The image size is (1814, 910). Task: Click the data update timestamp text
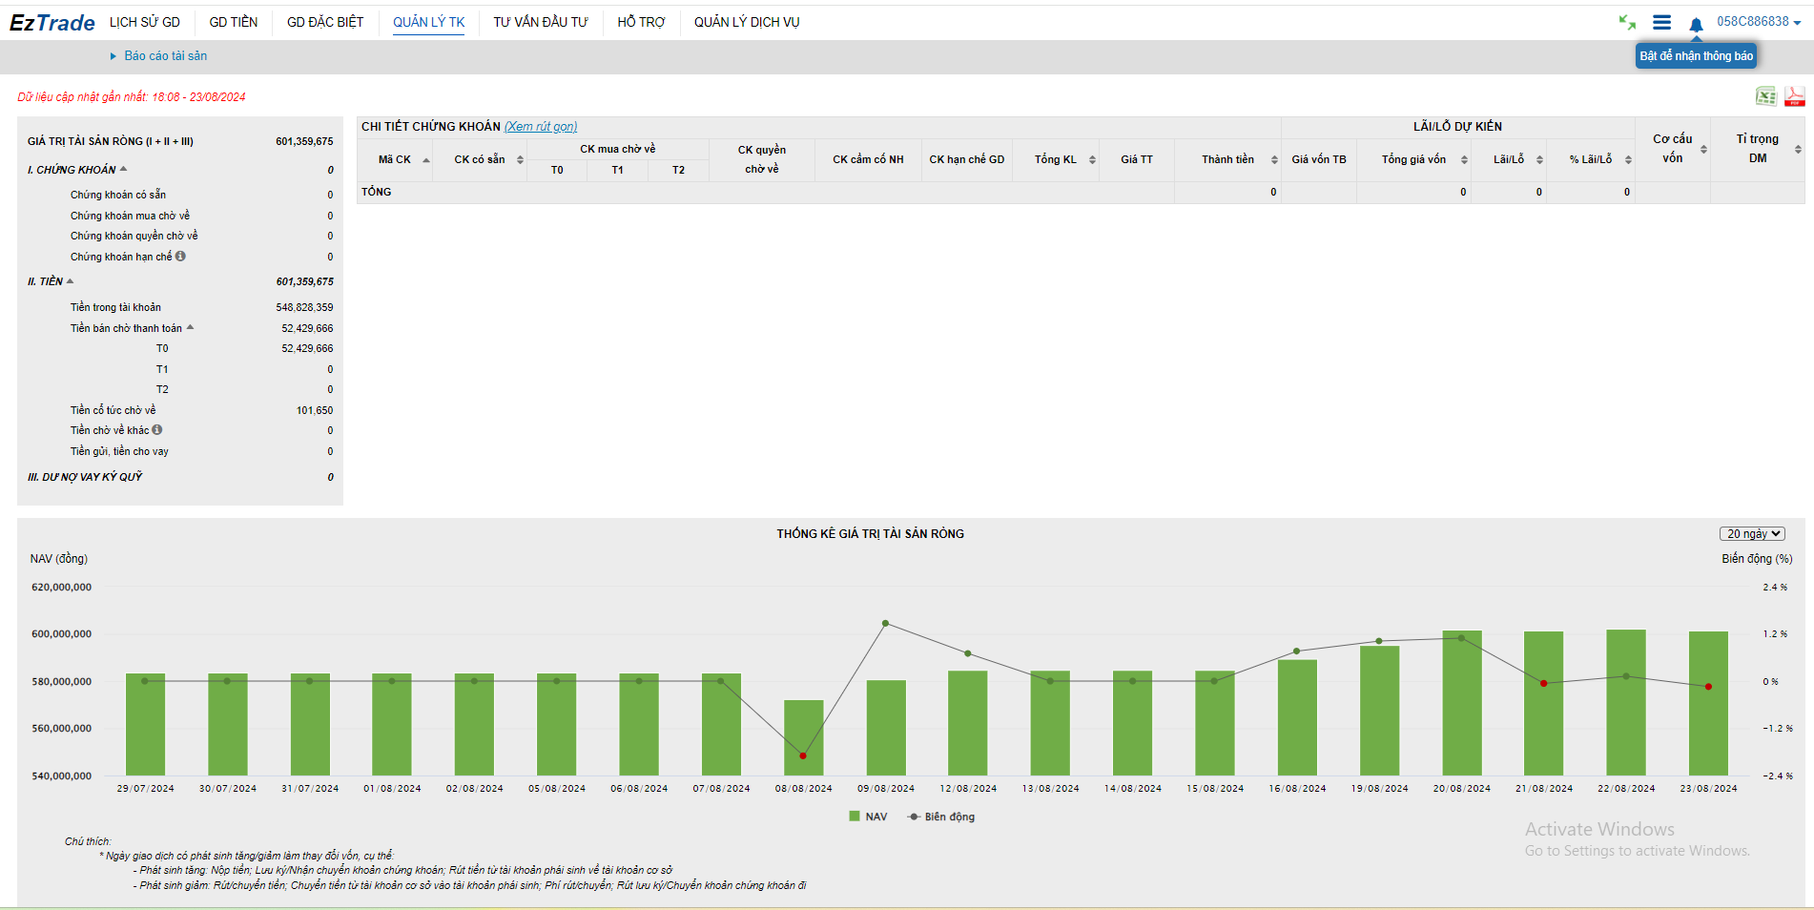(x=132, y=97)
